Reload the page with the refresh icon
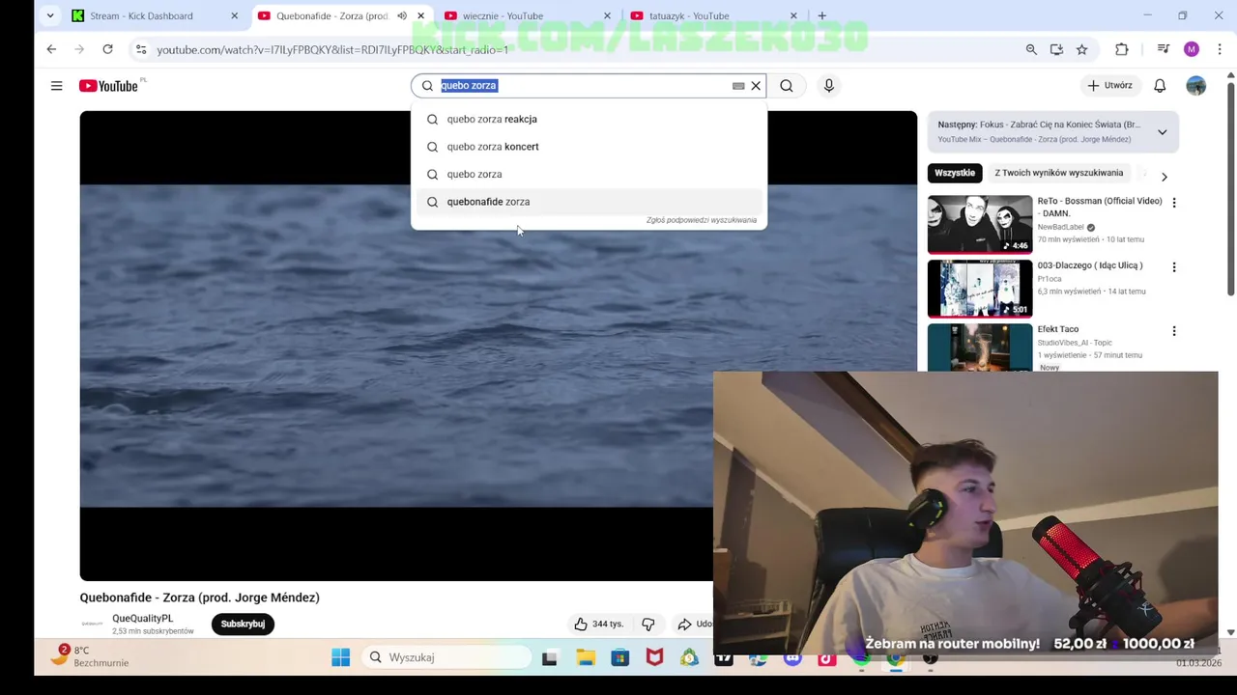 (107, 49)
